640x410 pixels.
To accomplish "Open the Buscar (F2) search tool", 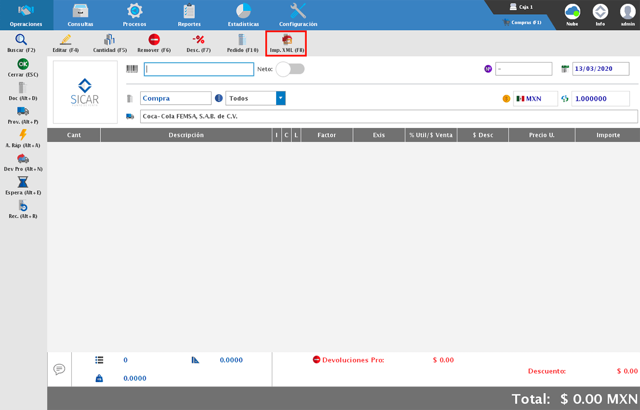I will pos(21,40).
